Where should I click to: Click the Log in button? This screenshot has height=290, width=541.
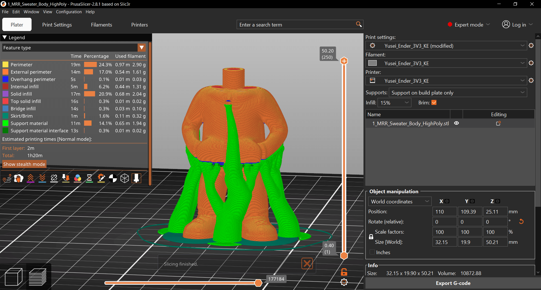coord(517,25)
